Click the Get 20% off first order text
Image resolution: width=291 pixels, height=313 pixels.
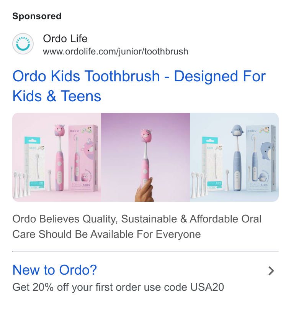(118, 287)
